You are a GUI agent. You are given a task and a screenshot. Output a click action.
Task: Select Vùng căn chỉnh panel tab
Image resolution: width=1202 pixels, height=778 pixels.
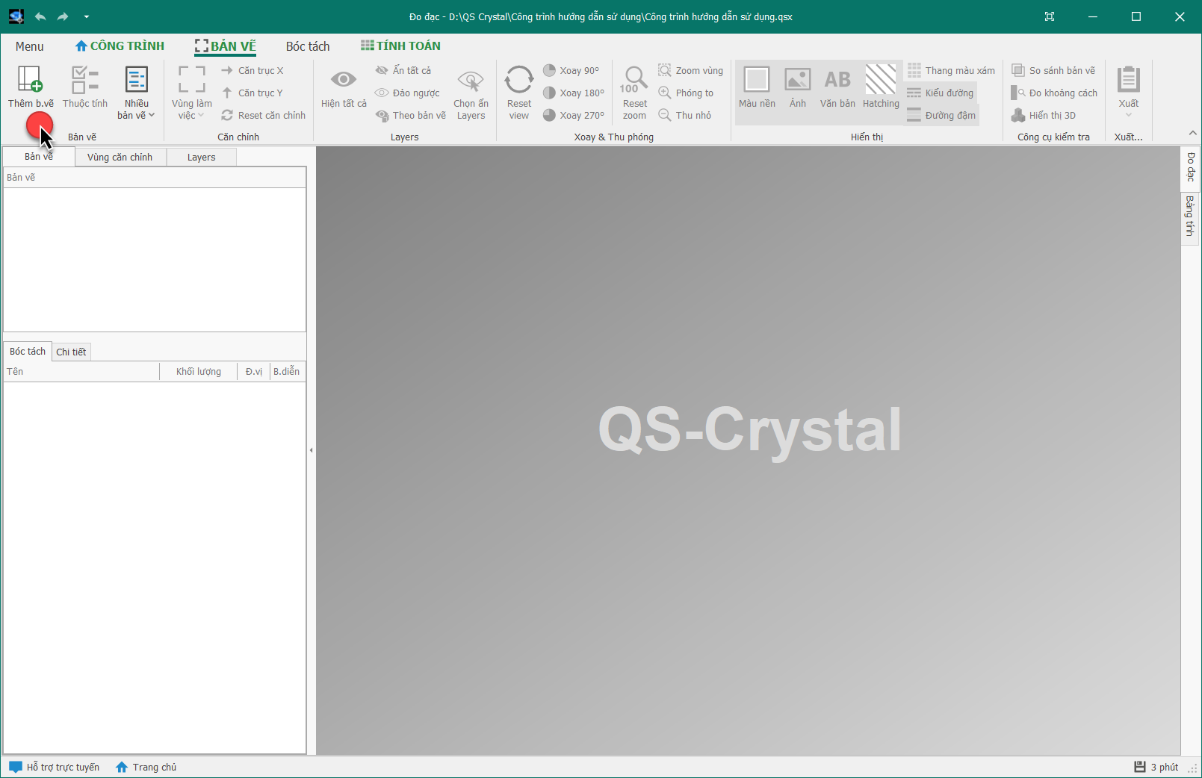click(120, 157)
